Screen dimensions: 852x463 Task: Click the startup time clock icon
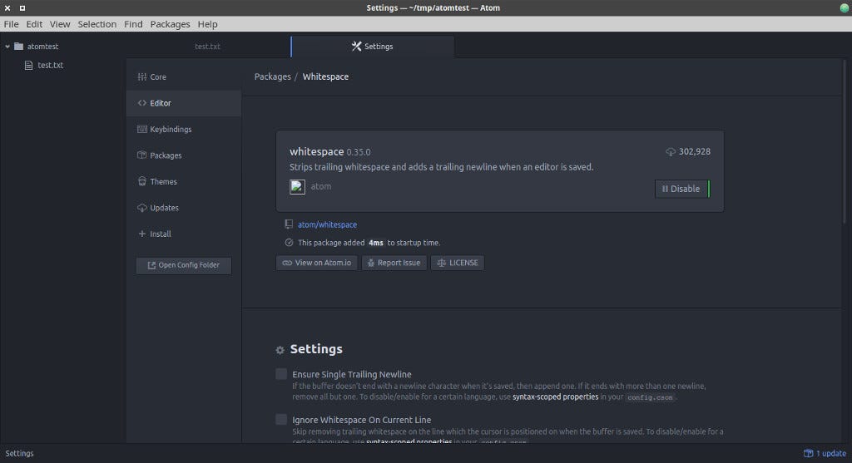(x=289, y=243)
